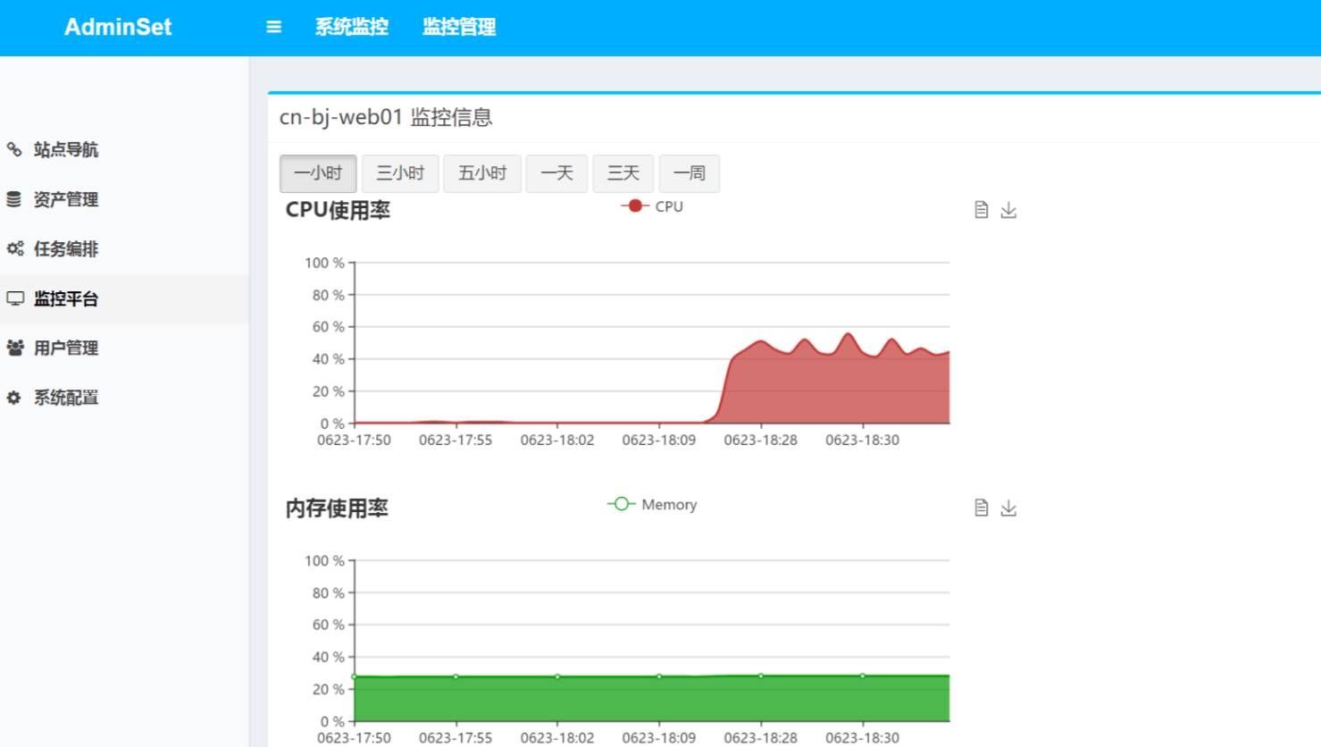Toggle the sidebar hamburger menu icon
This screenshot has height=747, width=1321.
274,27
